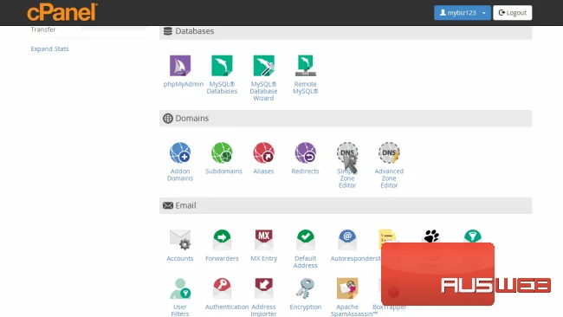This screenshot has width=563, height=317.
Task: Open the Subdomains tool
Action: [x=223, y=158]
